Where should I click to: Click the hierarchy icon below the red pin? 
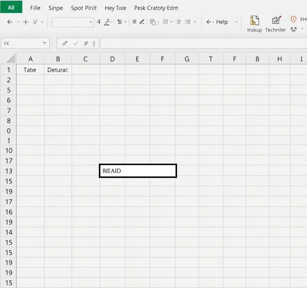click(294, 29)
